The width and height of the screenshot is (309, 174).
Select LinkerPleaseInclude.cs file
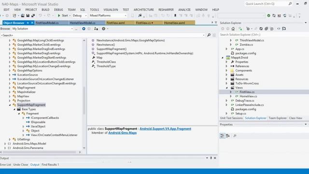pos(250,105)
